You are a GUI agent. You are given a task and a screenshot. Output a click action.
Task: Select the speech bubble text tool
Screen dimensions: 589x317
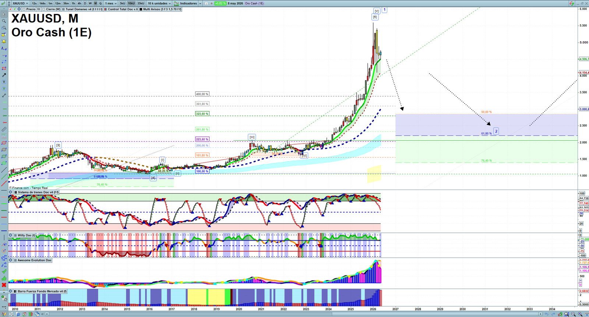pos(4,89)
